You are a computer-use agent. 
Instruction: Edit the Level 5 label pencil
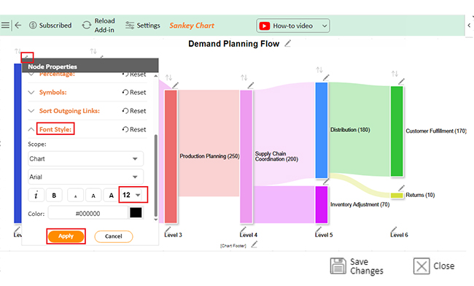point(319,229)
